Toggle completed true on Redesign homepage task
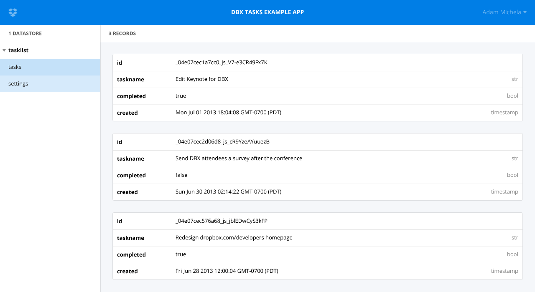This screenshot has width=535, height=292. tap(181, 254)
